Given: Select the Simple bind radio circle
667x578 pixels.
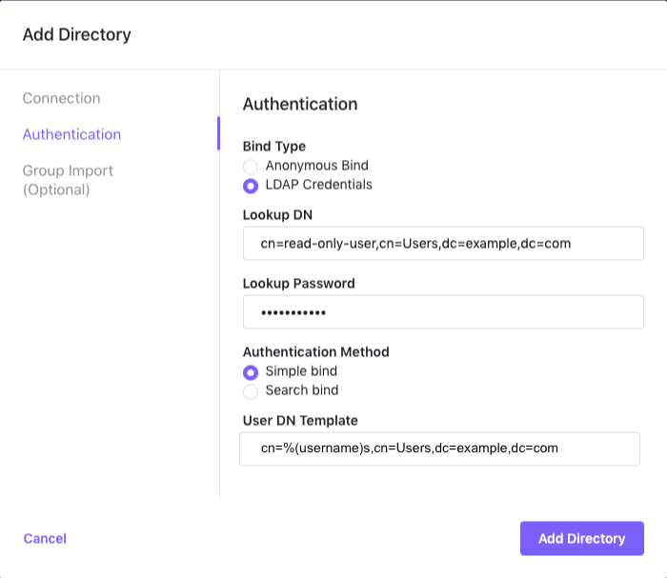Looking at the screenshot, I should tap(251, 372).
